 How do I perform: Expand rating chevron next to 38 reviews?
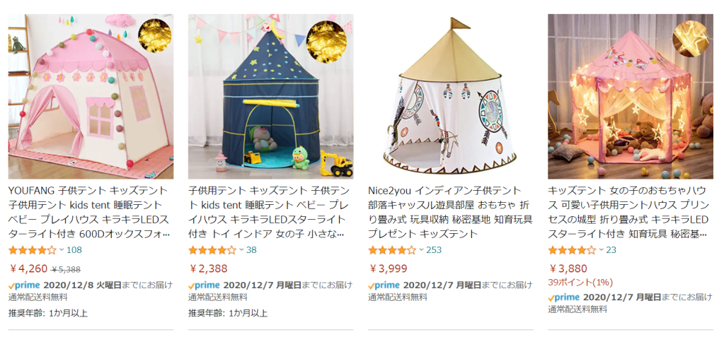click(241, 250)
